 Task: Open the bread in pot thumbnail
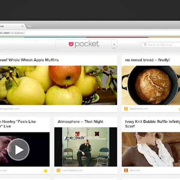click(x=151, y=85)
